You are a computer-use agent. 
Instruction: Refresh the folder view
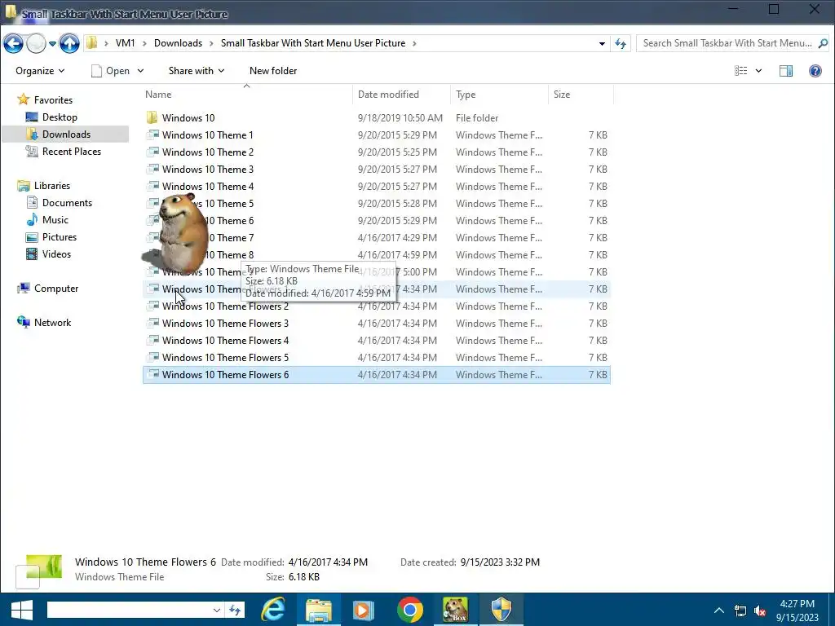tap(621, 44)
